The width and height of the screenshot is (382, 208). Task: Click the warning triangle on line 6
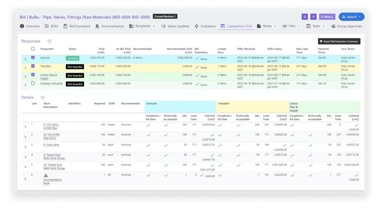click(46, 175)
